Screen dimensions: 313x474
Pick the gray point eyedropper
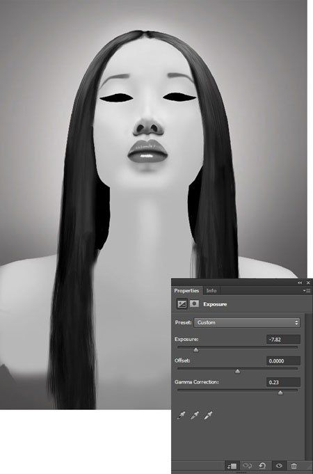(x=195, y=416)
